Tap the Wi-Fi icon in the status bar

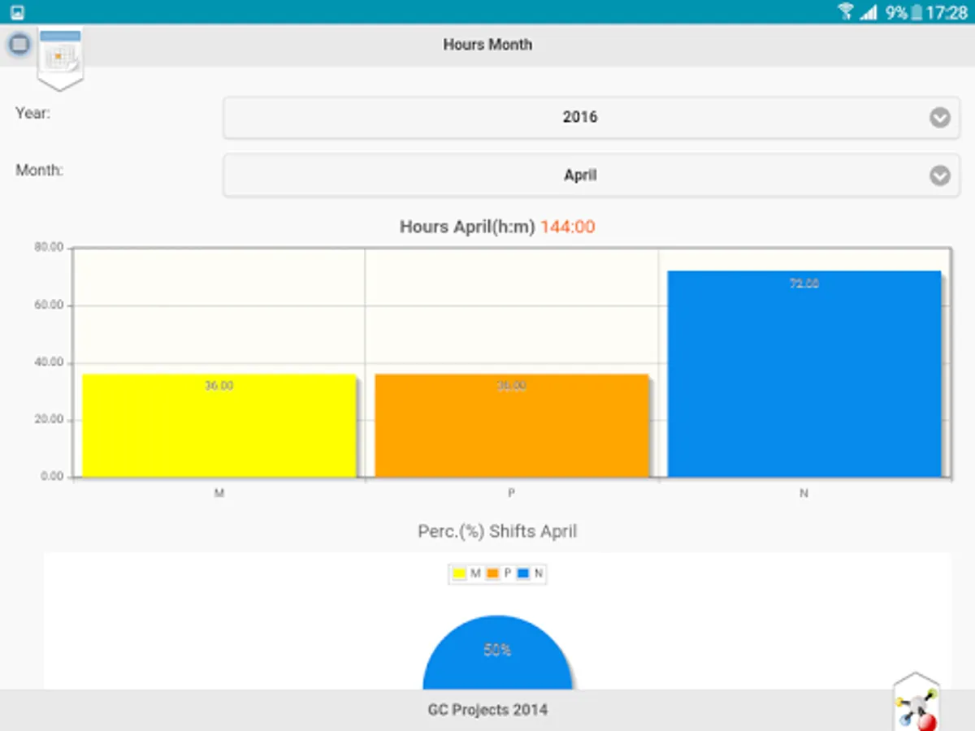click(x=846, y=11)
